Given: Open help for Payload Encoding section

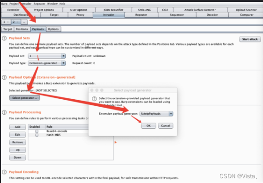Looking at the screenshot, I should point(4,172).
